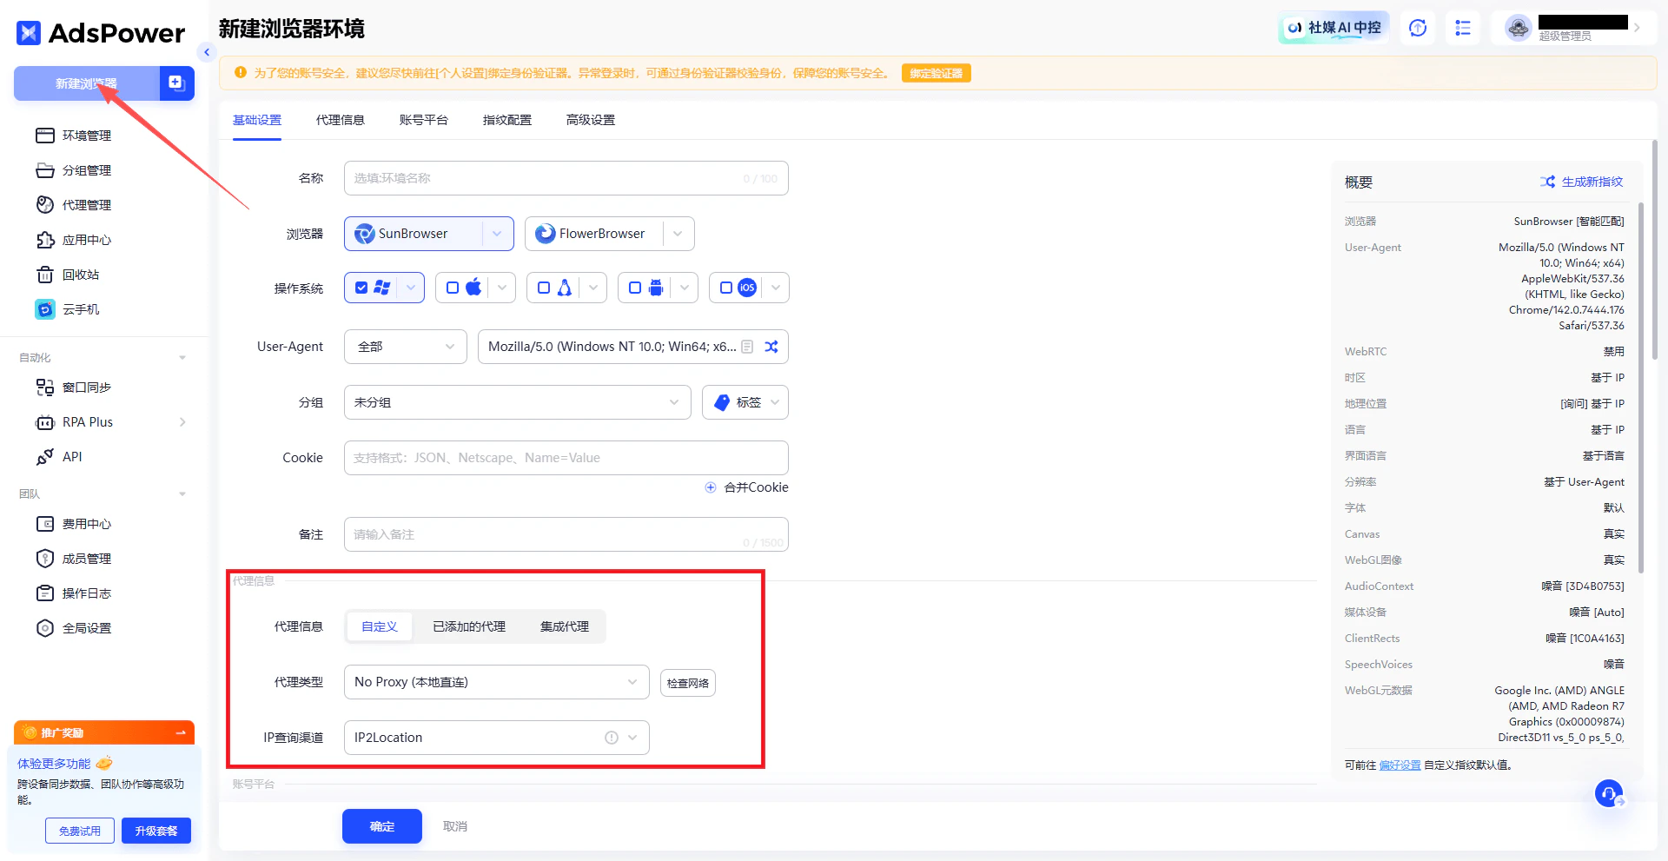Open 窗口同步 in the sidebar

point(74,387)
